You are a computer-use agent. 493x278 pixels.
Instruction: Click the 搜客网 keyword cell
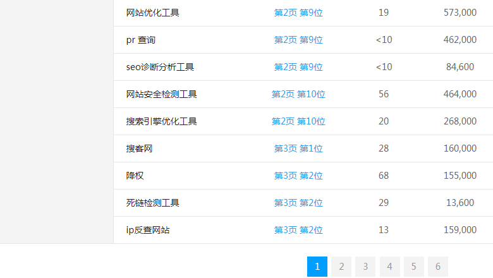[x=139, y=148]
